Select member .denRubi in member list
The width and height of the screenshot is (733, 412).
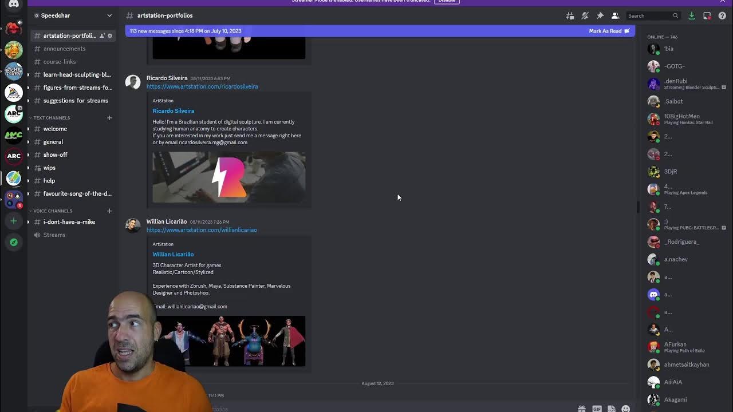[686, 84]
